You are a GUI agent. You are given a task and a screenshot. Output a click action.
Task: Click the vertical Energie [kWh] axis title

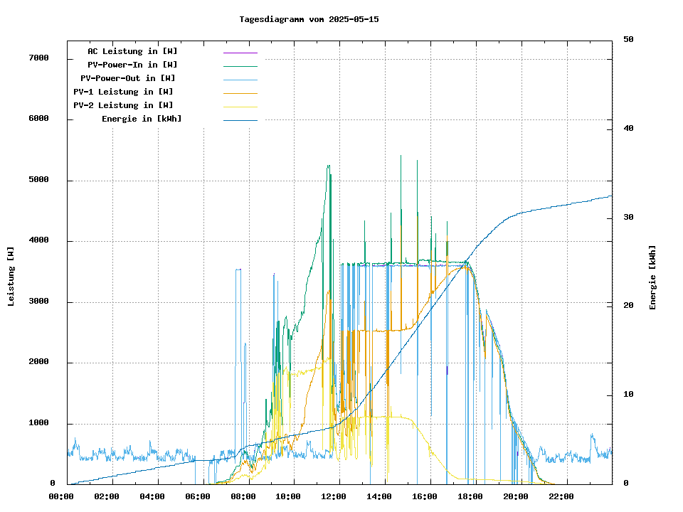click(652, 277)
